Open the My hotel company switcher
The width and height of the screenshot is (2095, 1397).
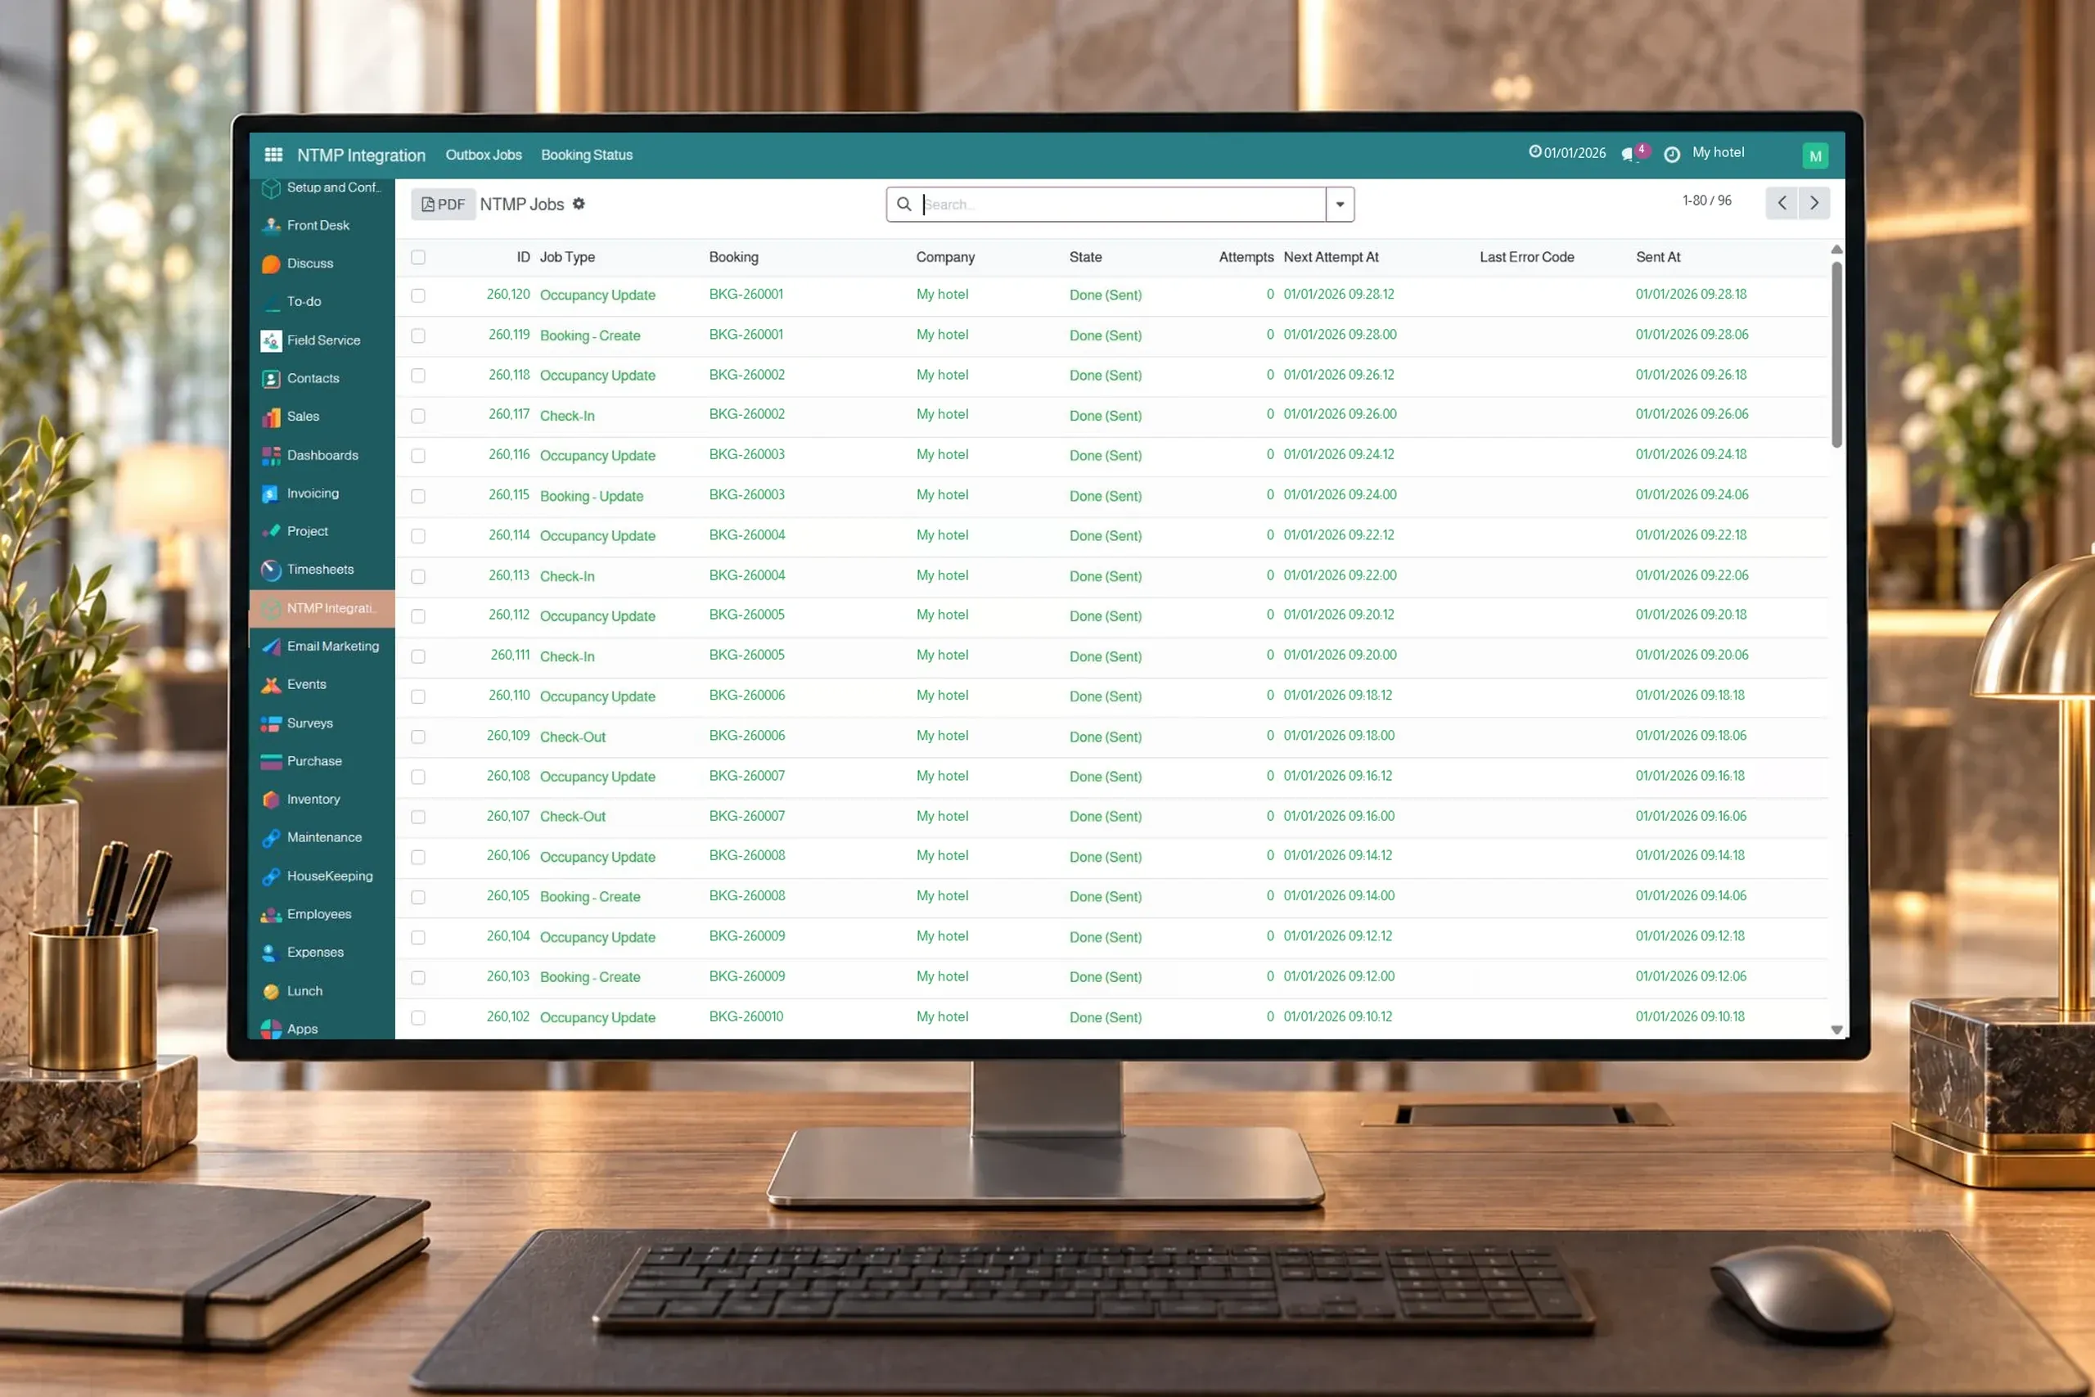coord(1719,152)
